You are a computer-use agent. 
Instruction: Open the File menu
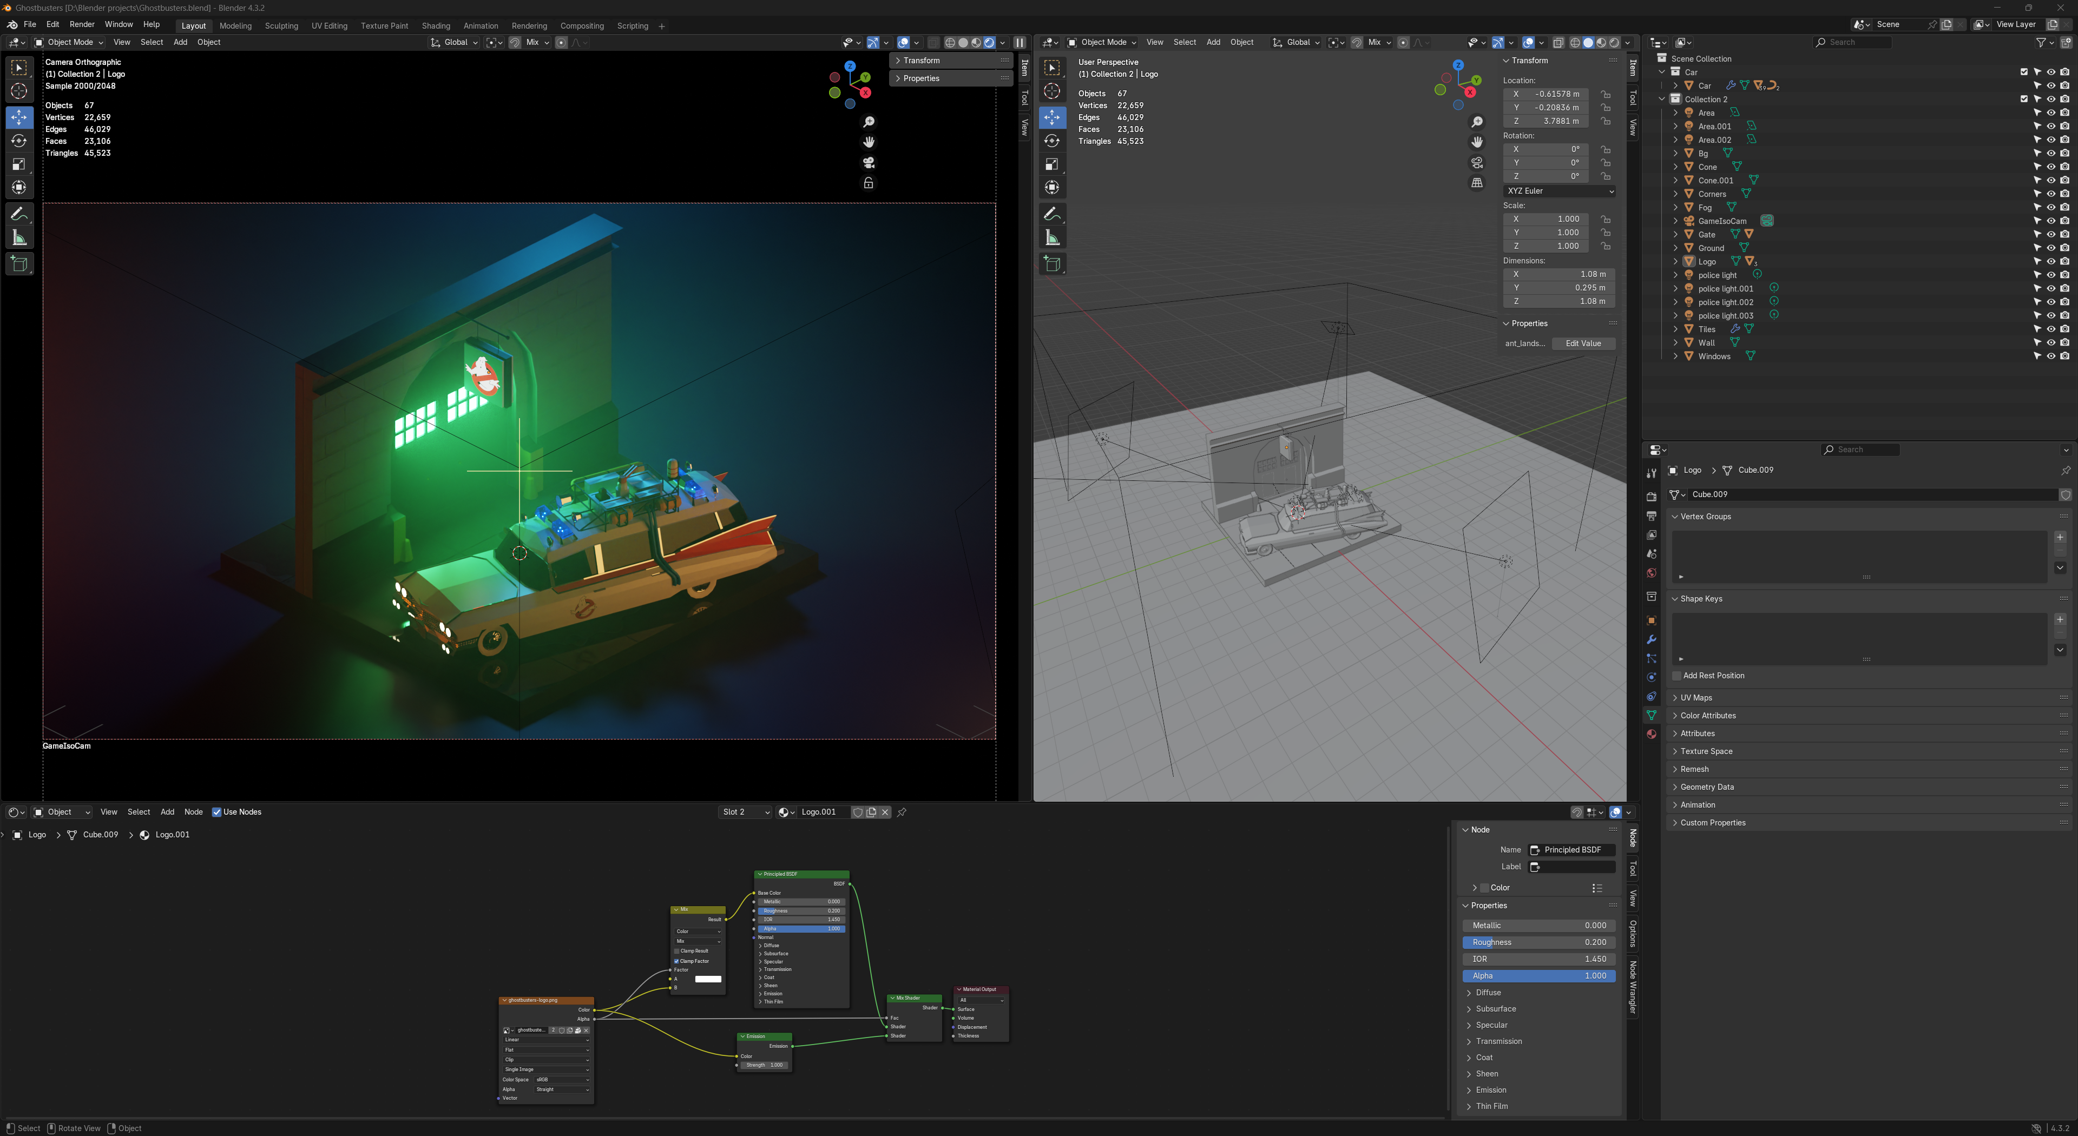[x=30, y=25]
